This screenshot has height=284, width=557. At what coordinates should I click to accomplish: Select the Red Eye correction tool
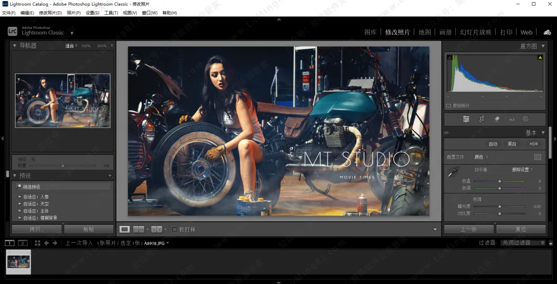[511, 119]
